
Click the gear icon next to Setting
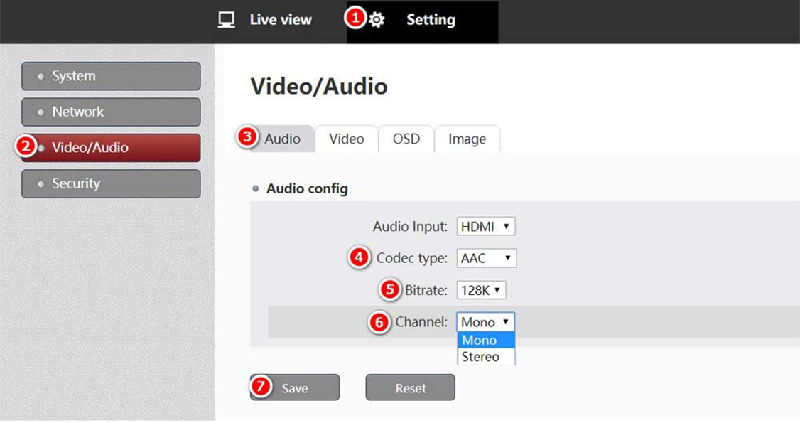377,21
